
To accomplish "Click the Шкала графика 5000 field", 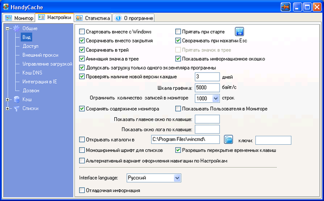I will [207, 88].
